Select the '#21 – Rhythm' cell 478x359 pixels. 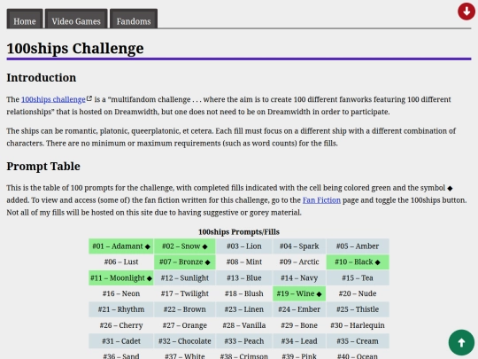(x=121, y=309)
